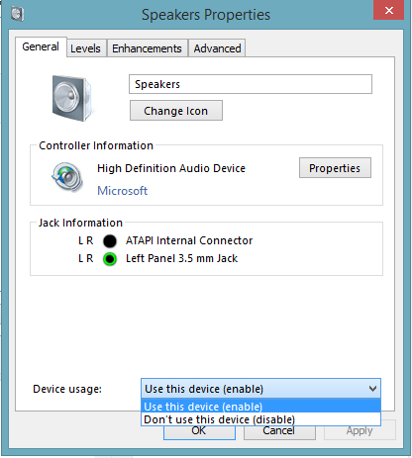
Task: Click the Left Panel 3.5 mm Jack label
Action: pyautogui.click(x=181, y=258)
